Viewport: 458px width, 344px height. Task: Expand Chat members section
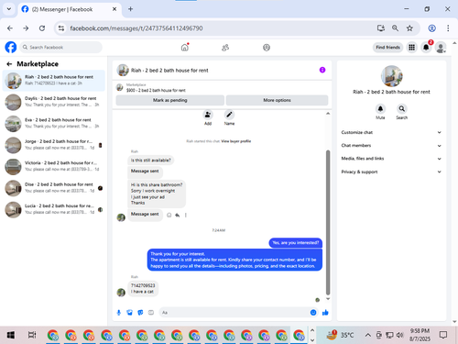tap(391, 146)
